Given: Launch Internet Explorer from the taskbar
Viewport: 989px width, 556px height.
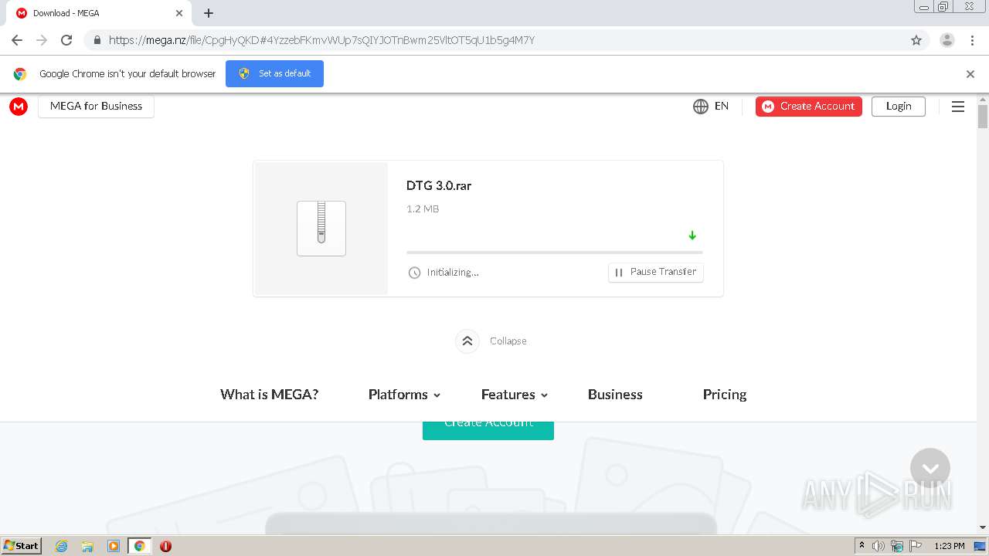Looking at the screenshot, I should (62, 546).
